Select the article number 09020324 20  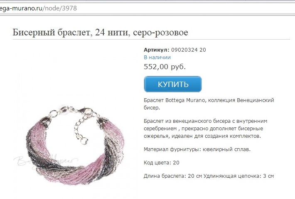(189, 50)
